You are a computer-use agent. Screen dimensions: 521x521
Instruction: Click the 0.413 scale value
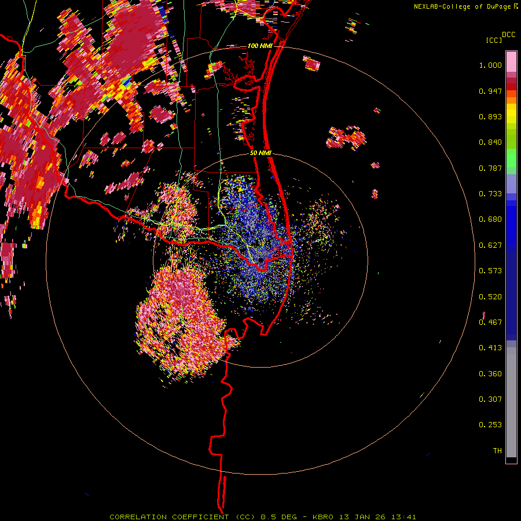[490, 348]
